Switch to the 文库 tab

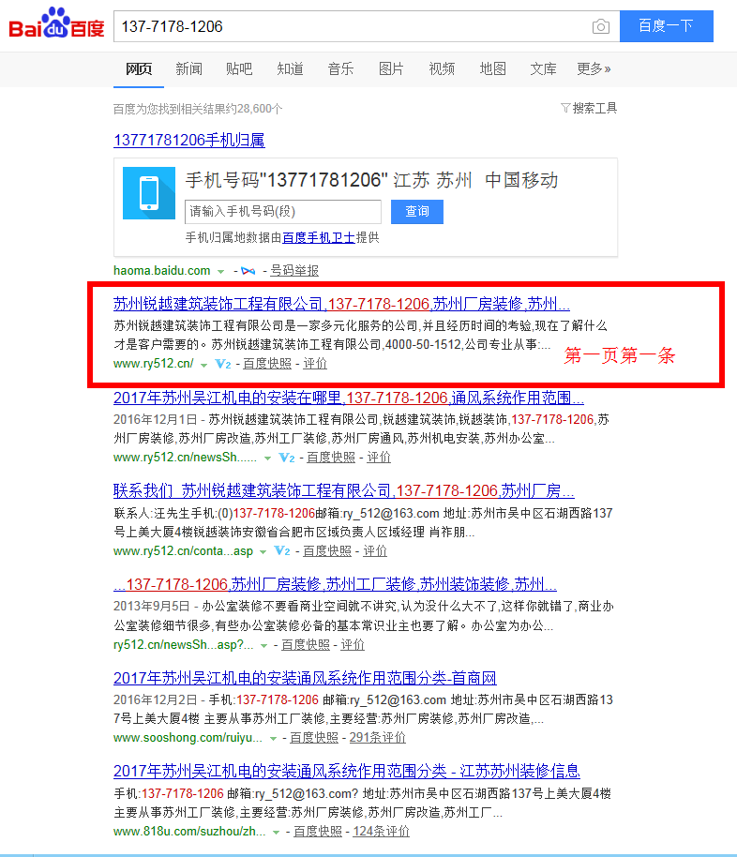click(x=544, y=68)
